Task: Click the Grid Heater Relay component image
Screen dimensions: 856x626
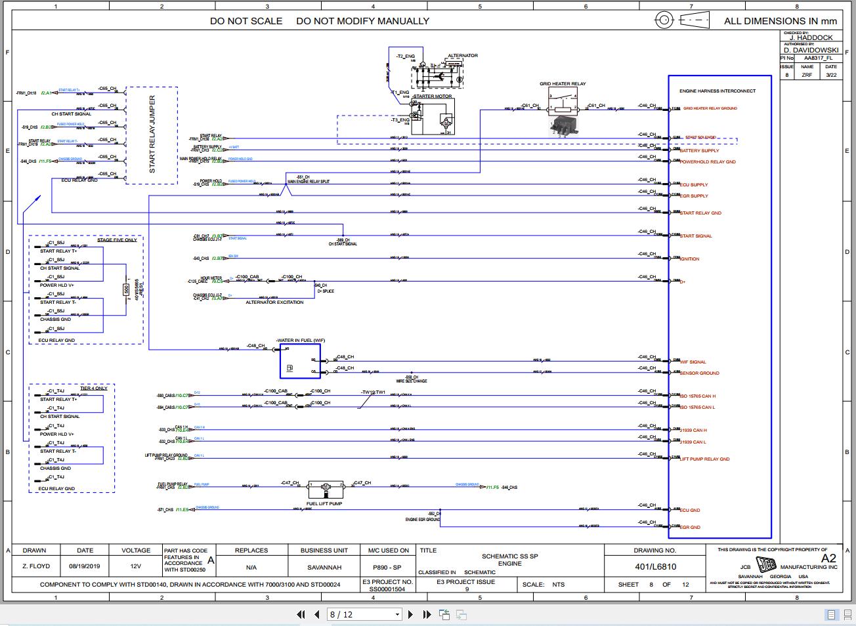Action: pos(565,125)
